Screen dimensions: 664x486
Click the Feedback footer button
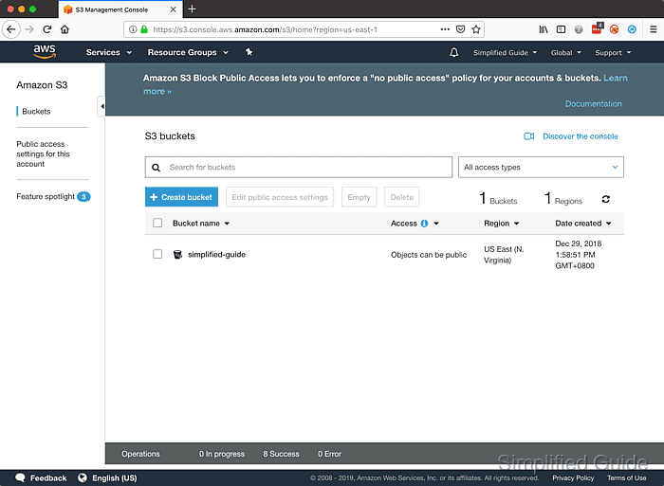[41, 478]
